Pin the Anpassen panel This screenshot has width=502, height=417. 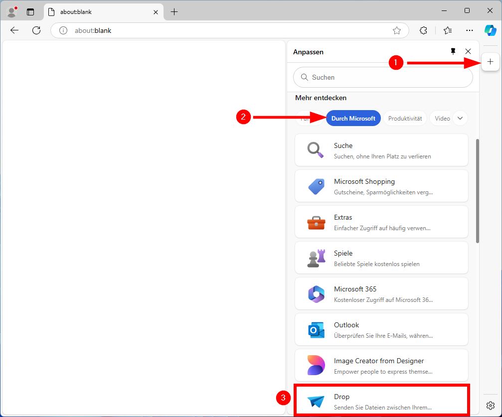(453, 51)
